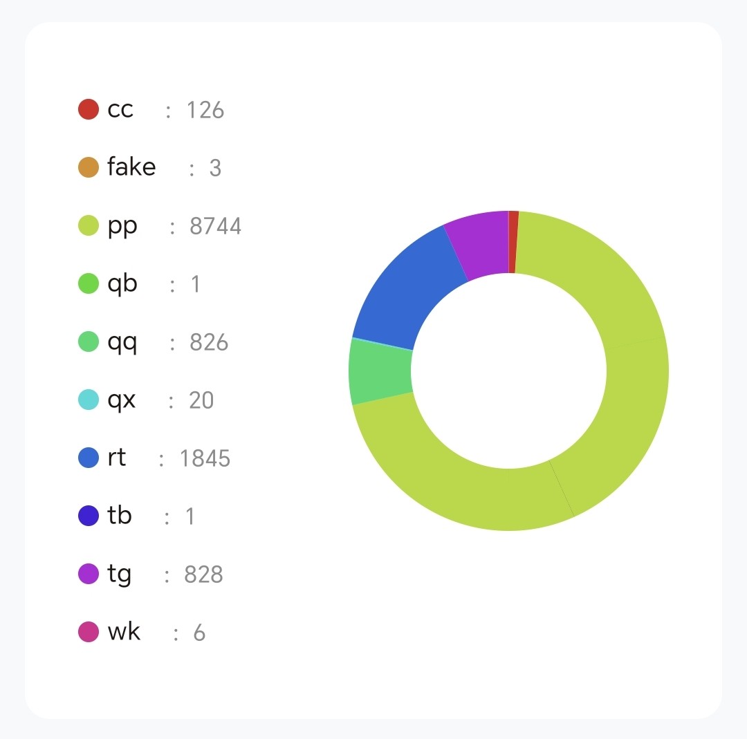This screenshot has width=747, height=739.
Task: Click the purple tg legend dot
Action: point(89,574)
